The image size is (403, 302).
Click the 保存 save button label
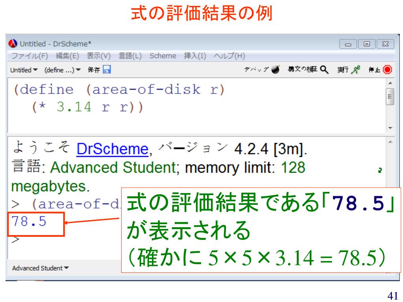tap(94, 70)
